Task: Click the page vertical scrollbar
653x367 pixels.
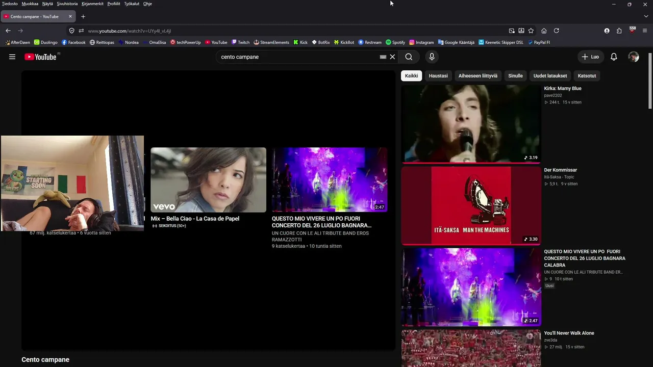Action: click(650, 81)
